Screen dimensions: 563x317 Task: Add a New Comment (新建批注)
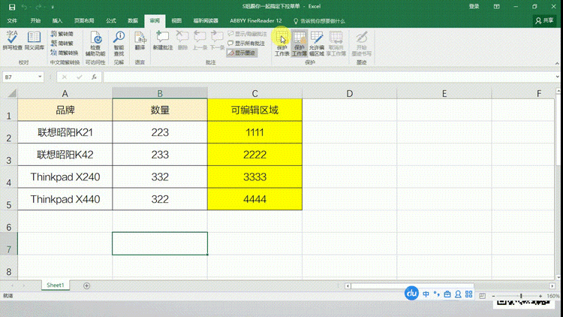pyautogui.click(x=163, y=41)
